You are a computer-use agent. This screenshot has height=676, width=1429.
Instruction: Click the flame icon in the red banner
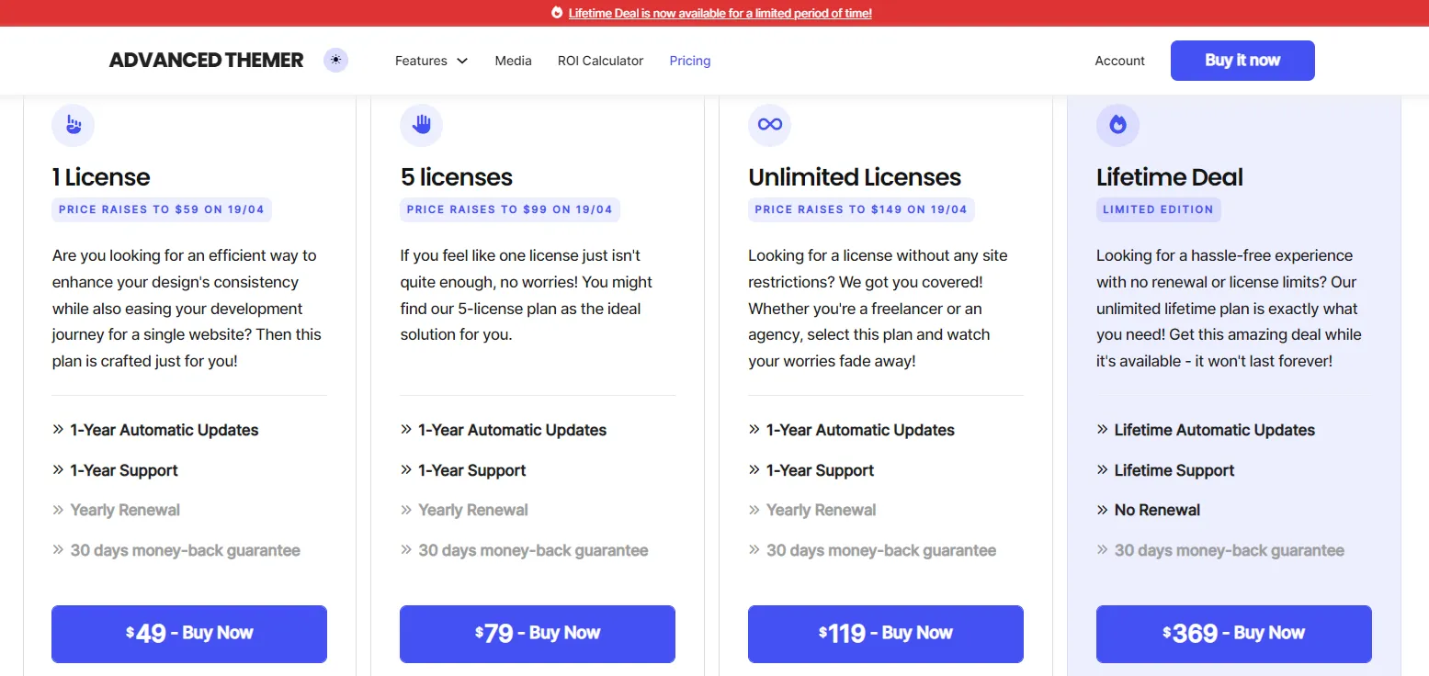[x=557, y=13]
